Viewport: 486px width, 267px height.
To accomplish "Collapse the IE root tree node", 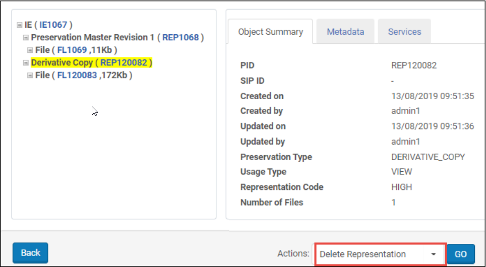I will 19,25.
